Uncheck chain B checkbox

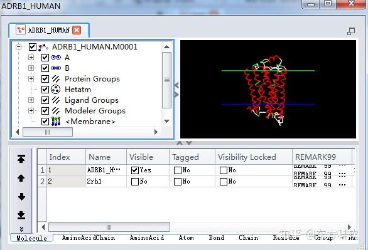pos(45,68)
